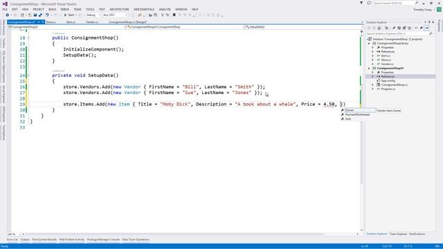This screenshot has height=249, width=443.
Task: Open the EDIT menu
Action: pyautogui.click(x=15, y=9)
